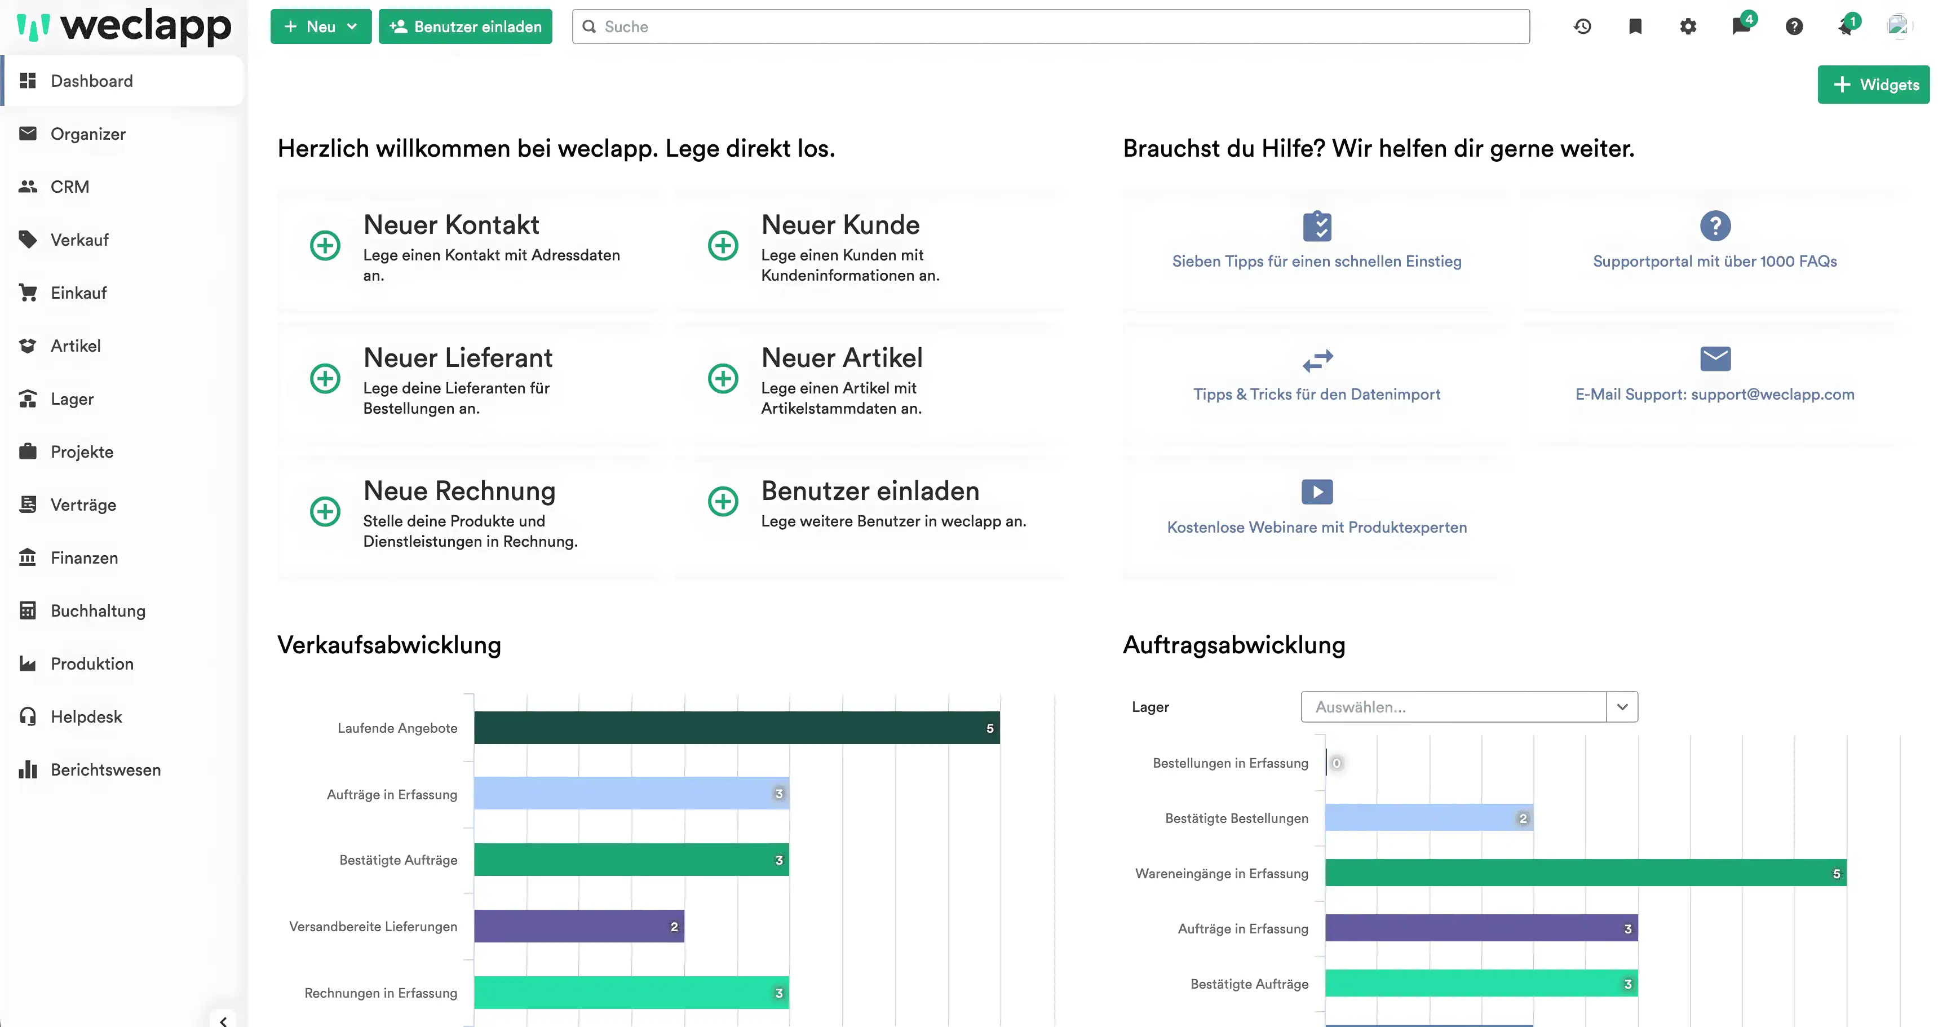The width and height of the screenshot is (1938, 1027).
Task: Open Berichtswesen via its chart icon
Action: click(x=29, y=769)
